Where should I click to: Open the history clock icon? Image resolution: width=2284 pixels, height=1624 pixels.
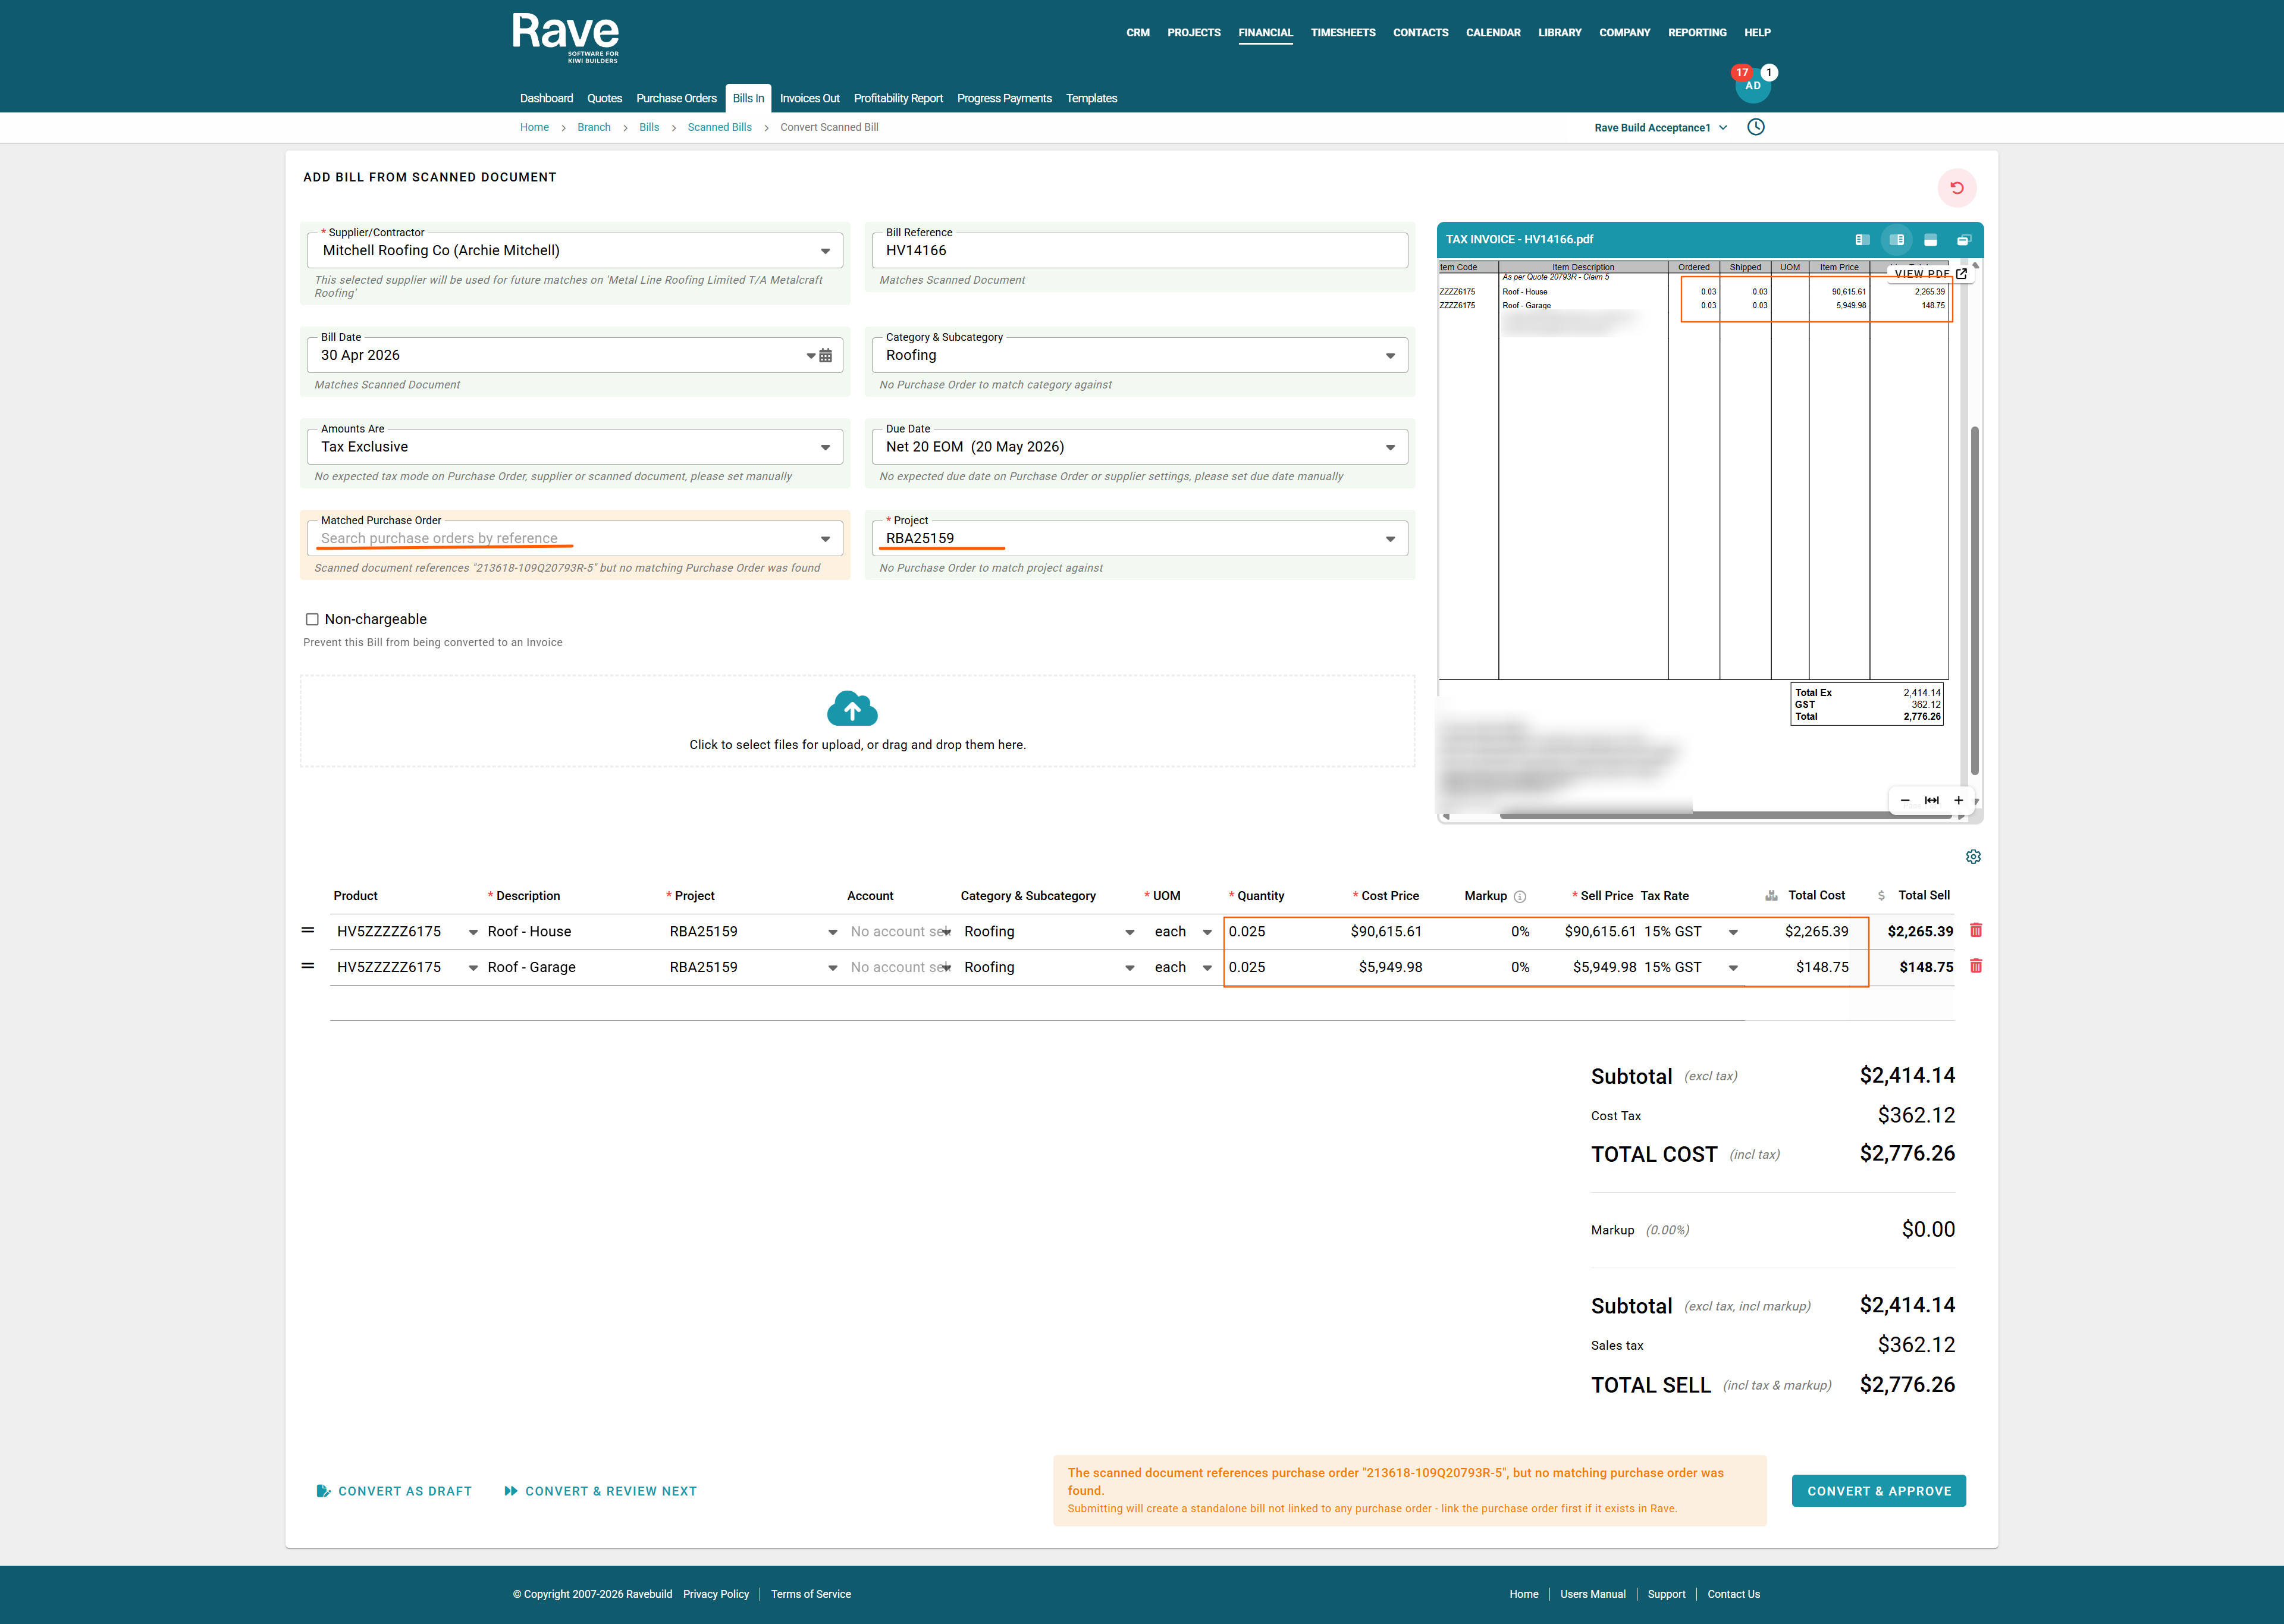[x=1755, y=127]
